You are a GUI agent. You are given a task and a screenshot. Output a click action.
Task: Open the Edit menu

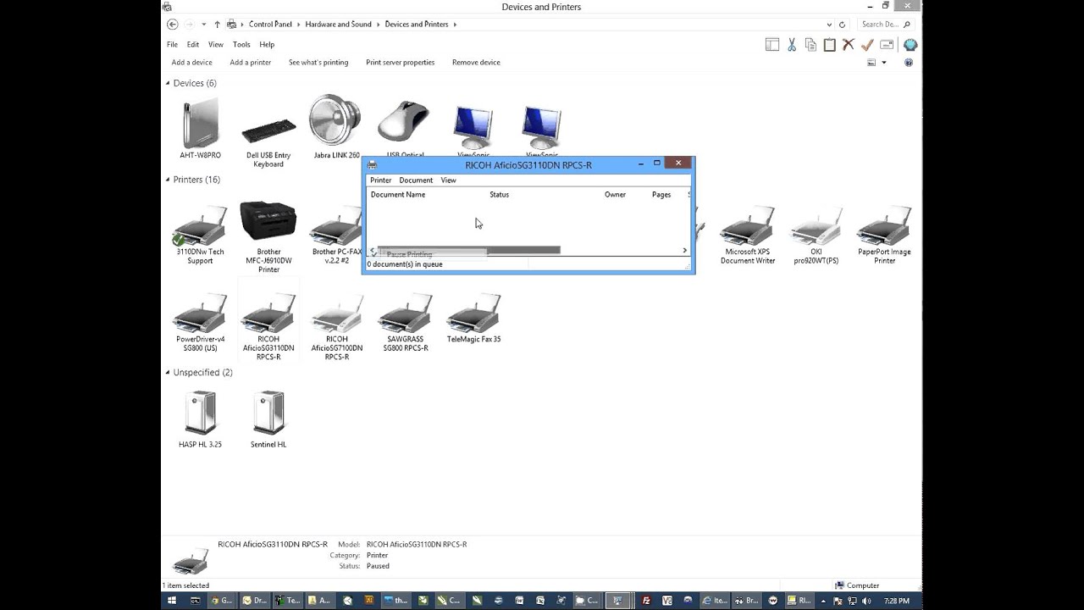[x=193, y=44]
